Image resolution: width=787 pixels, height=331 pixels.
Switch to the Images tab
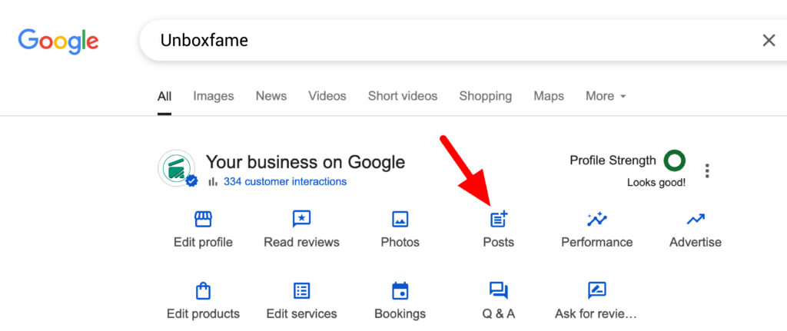[x=214, y=96]
